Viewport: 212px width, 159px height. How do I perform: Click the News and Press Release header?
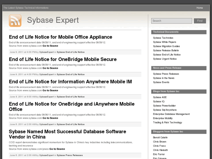[179, 68]
